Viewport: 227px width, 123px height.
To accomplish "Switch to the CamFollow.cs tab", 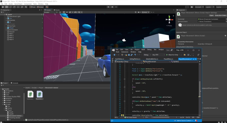I will [x=120, y=59].
